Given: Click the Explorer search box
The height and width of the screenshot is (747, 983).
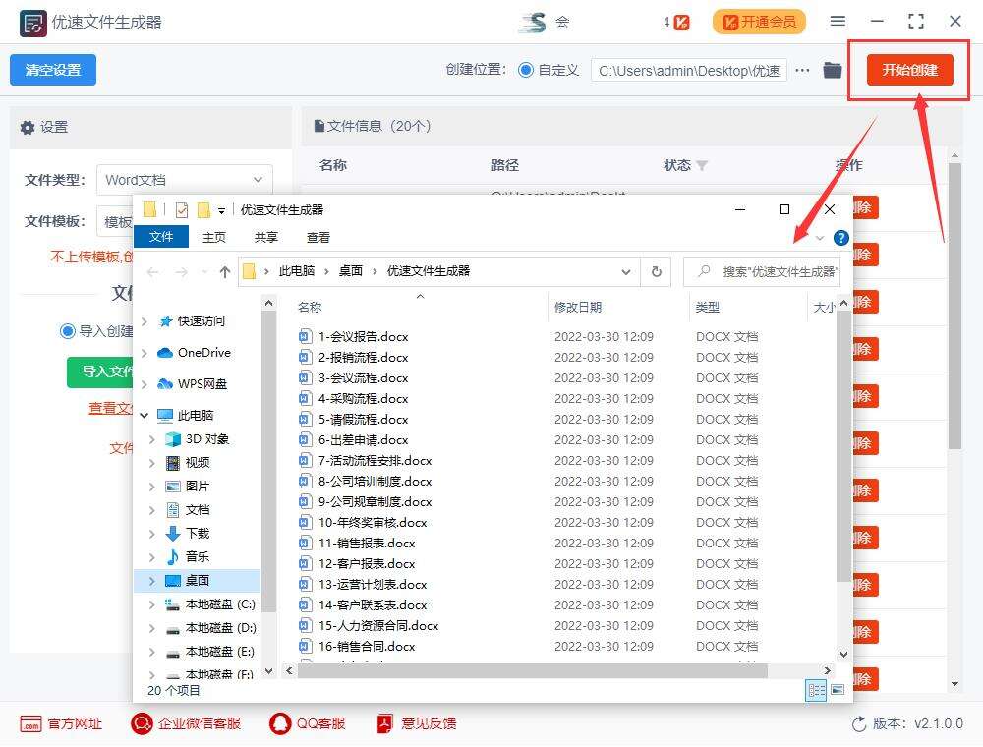Looking at the screenshot, I should click(x=762, y=272).
